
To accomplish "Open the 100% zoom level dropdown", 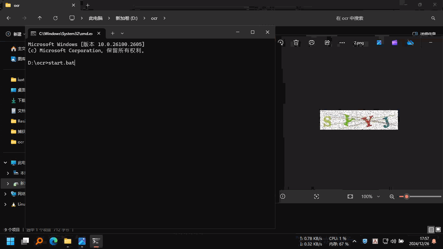I will pos(378,196).
